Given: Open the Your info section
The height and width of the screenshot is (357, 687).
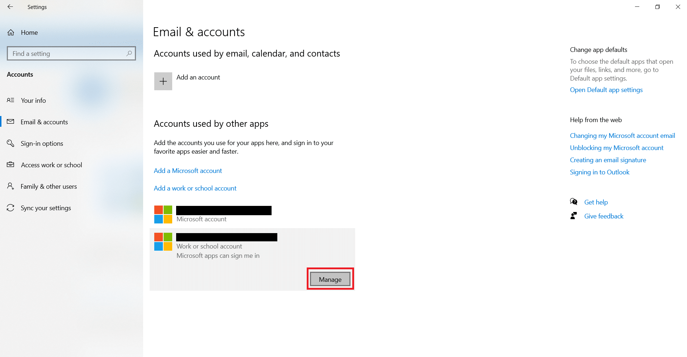Looking at the screenshot, I should (33, 101).
